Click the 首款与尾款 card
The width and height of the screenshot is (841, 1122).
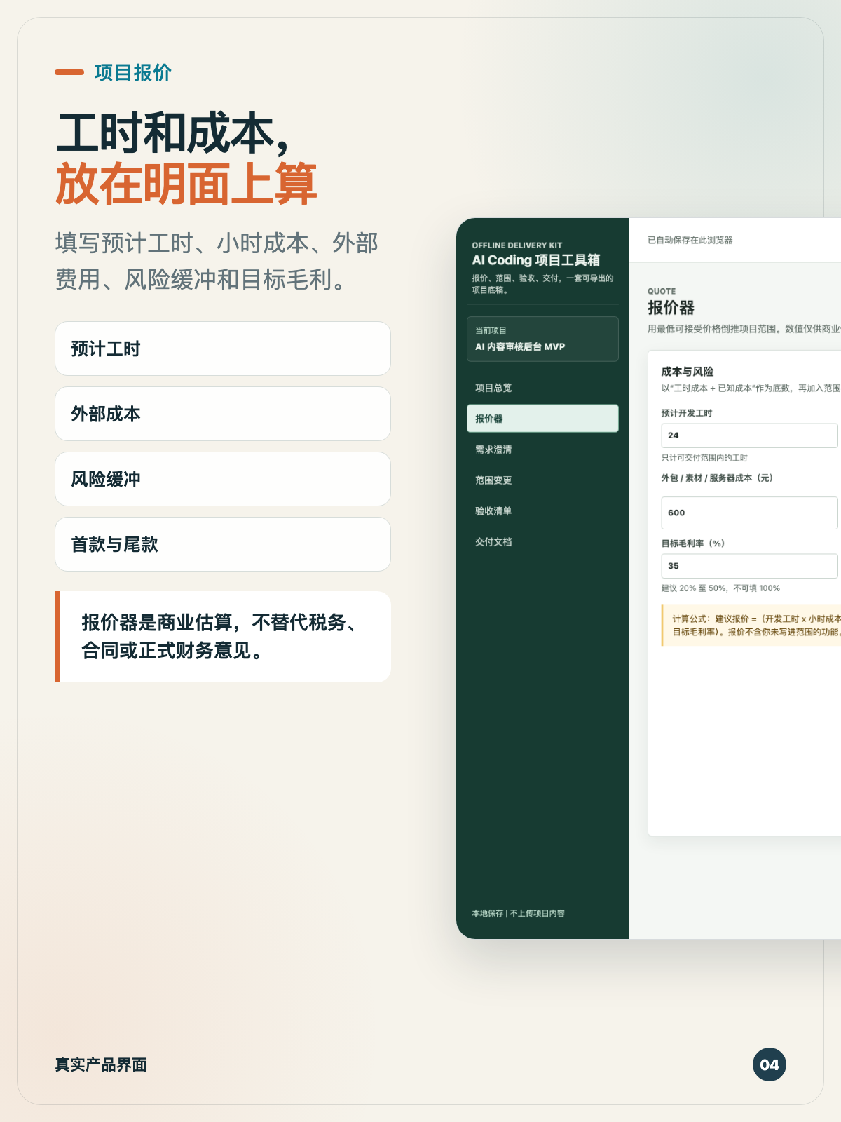point(223,544)
